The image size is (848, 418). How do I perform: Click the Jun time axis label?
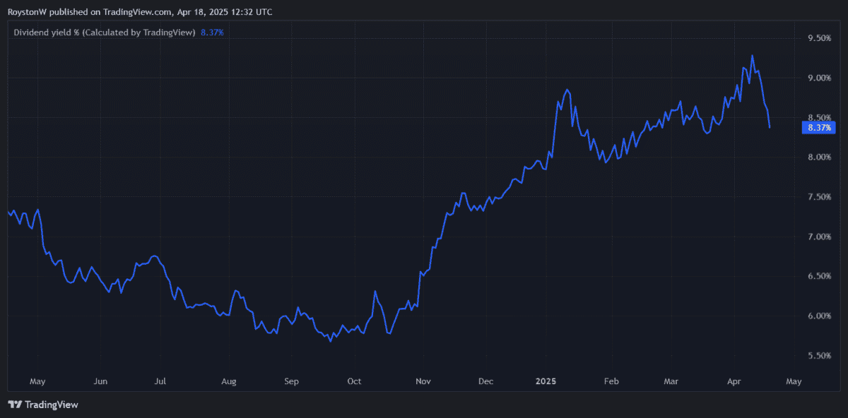[x=100, y=381]
